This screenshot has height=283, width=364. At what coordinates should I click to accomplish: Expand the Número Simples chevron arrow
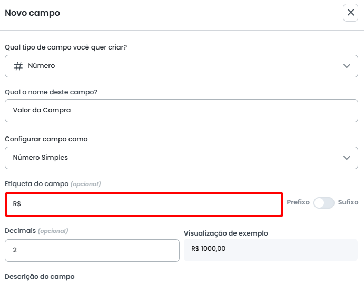(347, 158)
